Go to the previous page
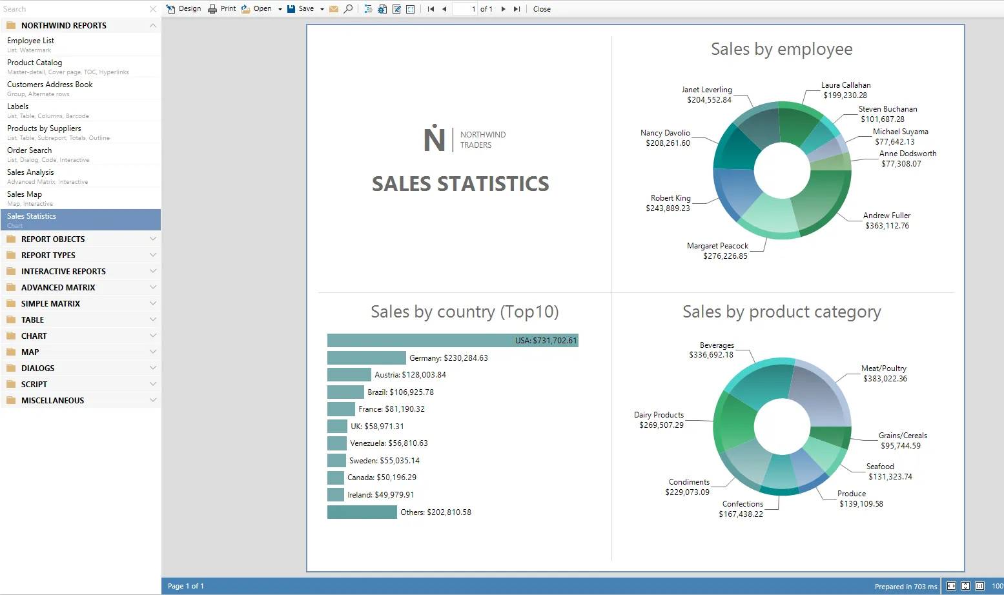 (444, 9)
